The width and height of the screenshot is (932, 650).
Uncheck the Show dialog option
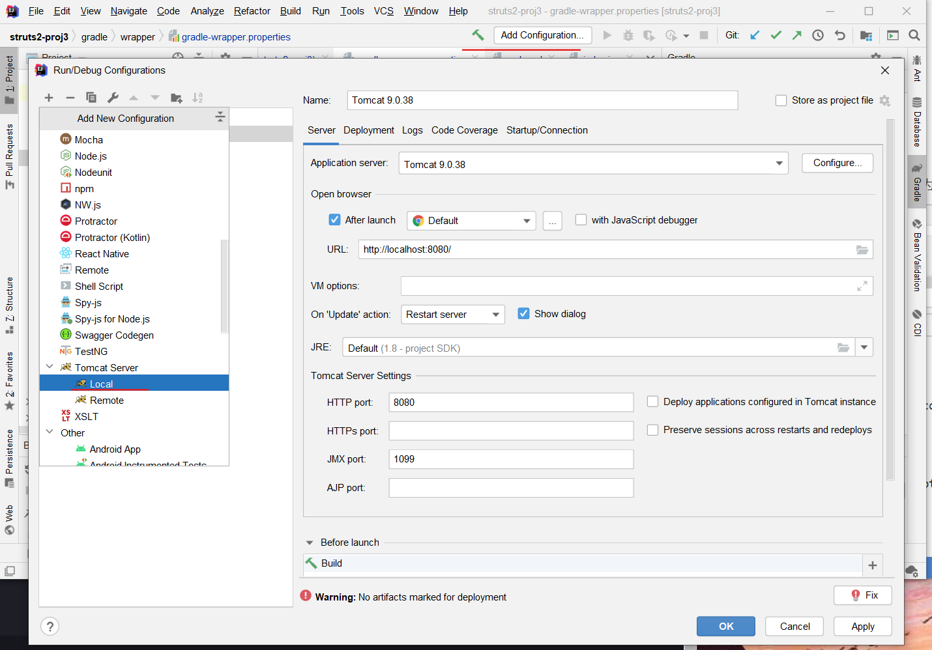[x=523, y=314]
